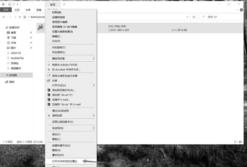Click 添加到压缩文件(A)... entry

71,90
